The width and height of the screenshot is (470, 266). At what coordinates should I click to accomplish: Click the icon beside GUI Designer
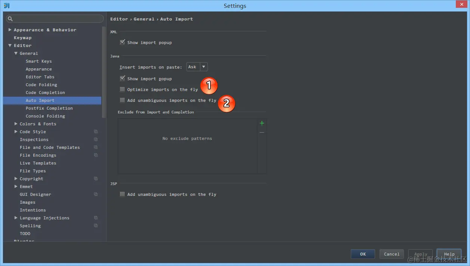96,194
